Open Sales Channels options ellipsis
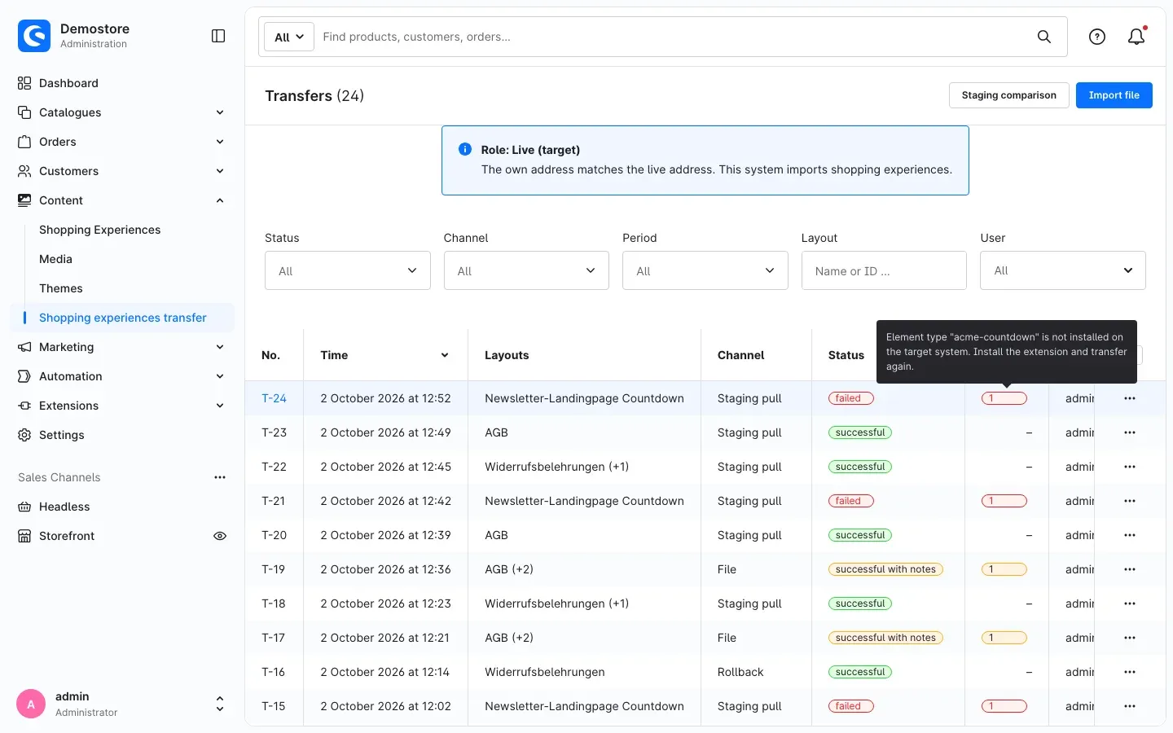 (x=220, y=477)
